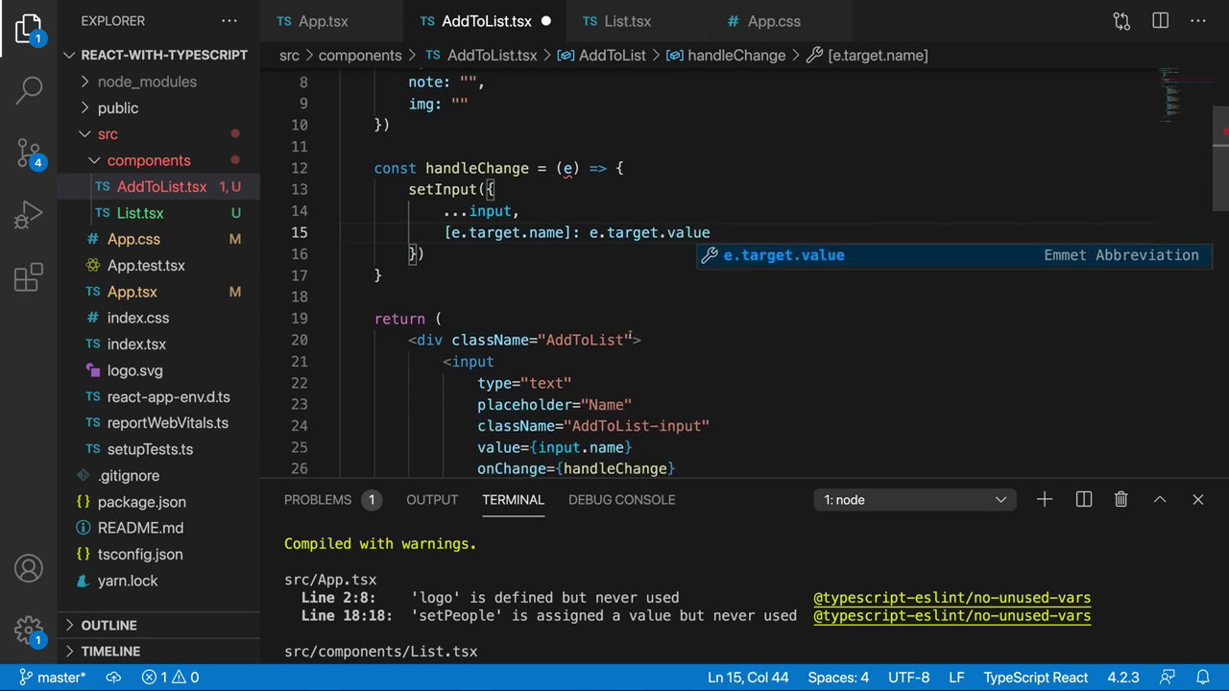Screen dimensions: 1229x691
Task: Open the Run and Debug view
Action: tap(29, 215)
